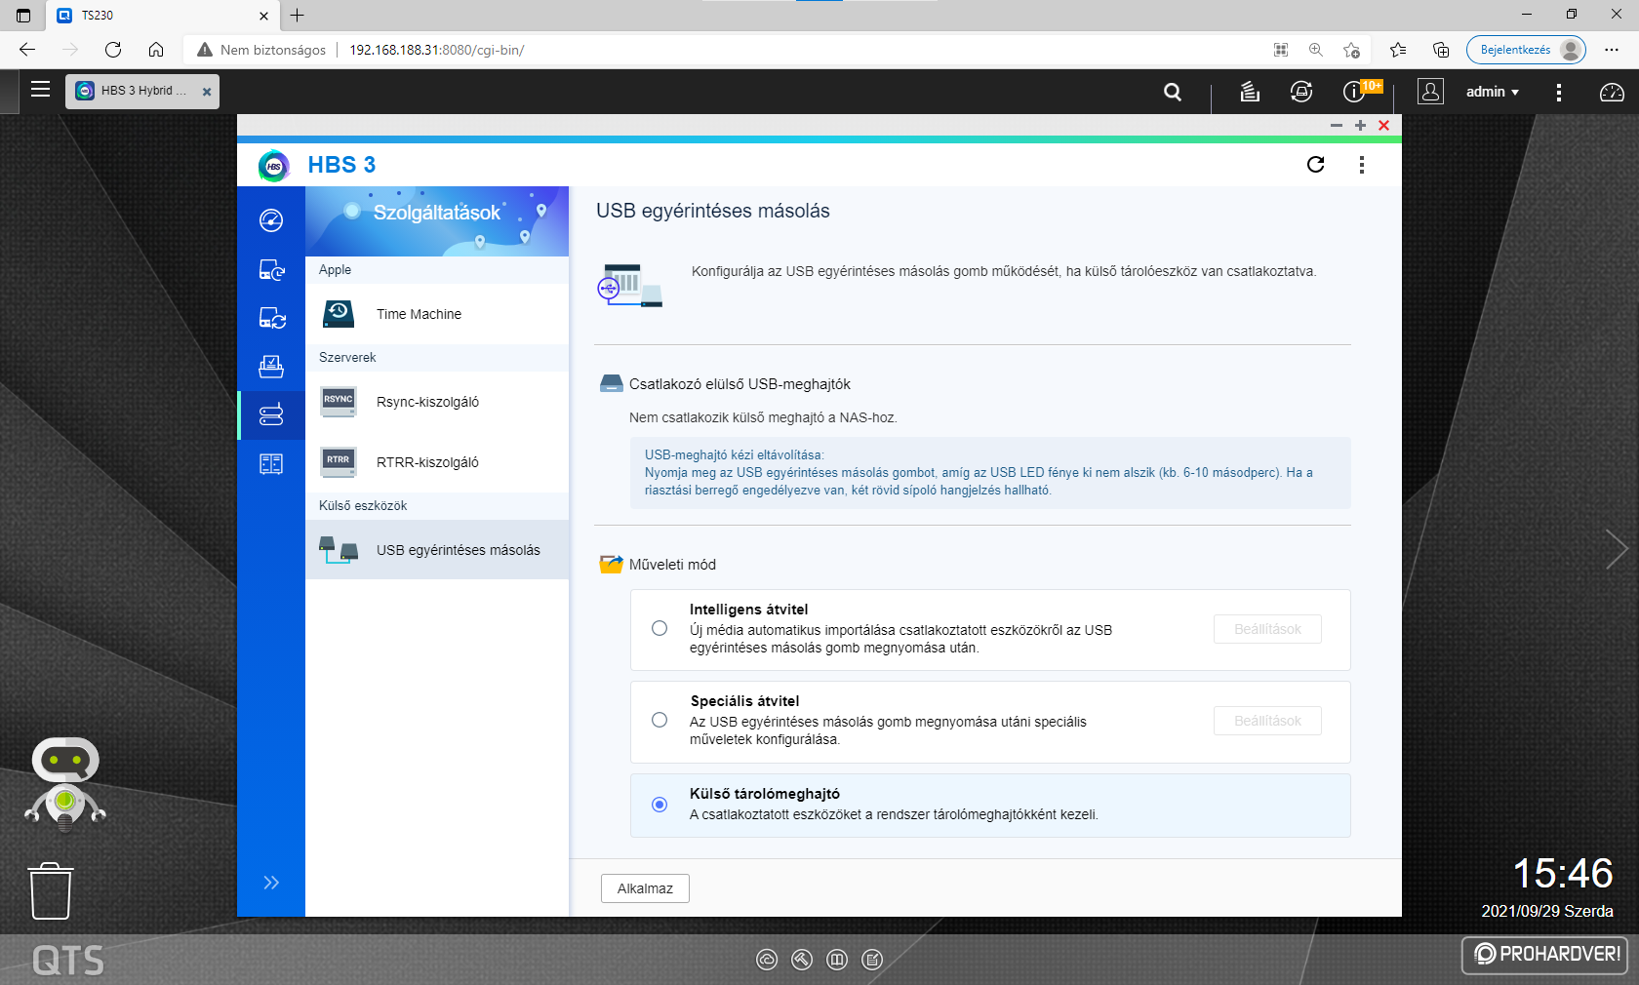Click Beállítások for Speciális átvitel
Screen dimensions: 1639x985
pyautogui.click(x=1267, y=721)
